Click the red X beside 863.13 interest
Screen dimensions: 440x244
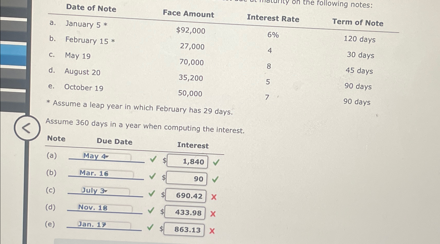pyautogui.click(x=212, y=230)
